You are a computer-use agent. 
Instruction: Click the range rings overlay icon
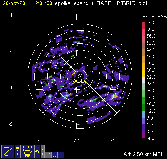pyautogui.click(x=37, y=152)
